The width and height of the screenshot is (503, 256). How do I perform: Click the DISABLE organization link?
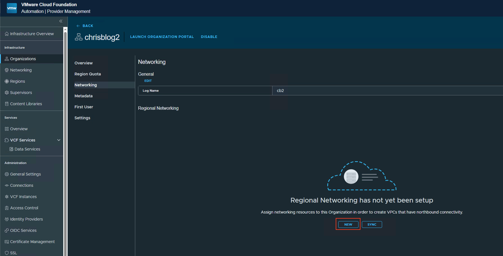[209, 37]
